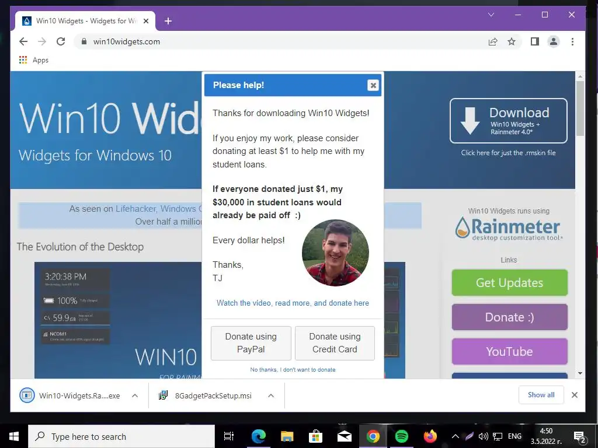Click the green Get Updates button
598x448 pixels.
(x=509, y=283)
